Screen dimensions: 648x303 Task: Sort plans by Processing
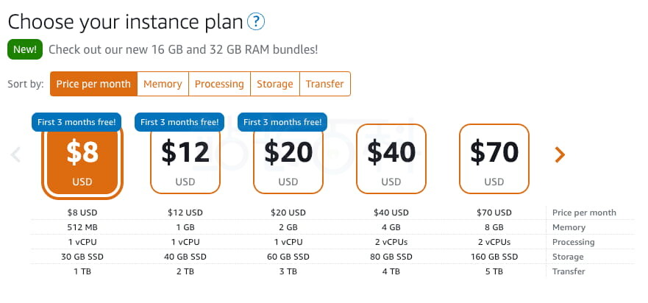click(x=219, y=84)
